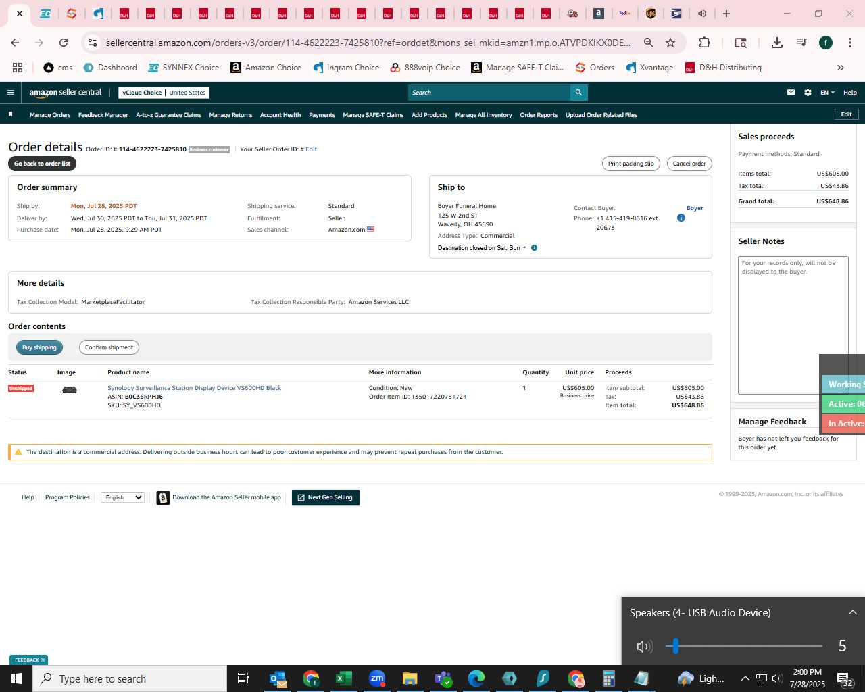Open Chrome downloads icon
Viewport: 865px width, 692px height.
(777, 43)
